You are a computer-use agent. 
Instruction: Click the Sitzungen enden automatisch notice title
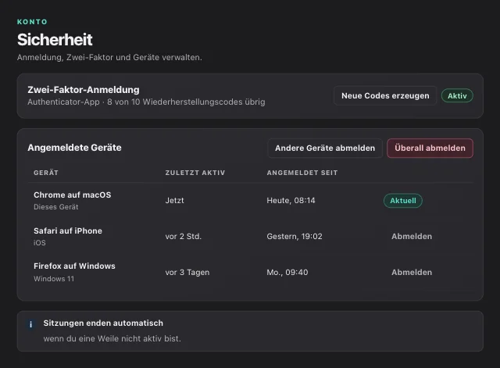(x=103, y=323)
